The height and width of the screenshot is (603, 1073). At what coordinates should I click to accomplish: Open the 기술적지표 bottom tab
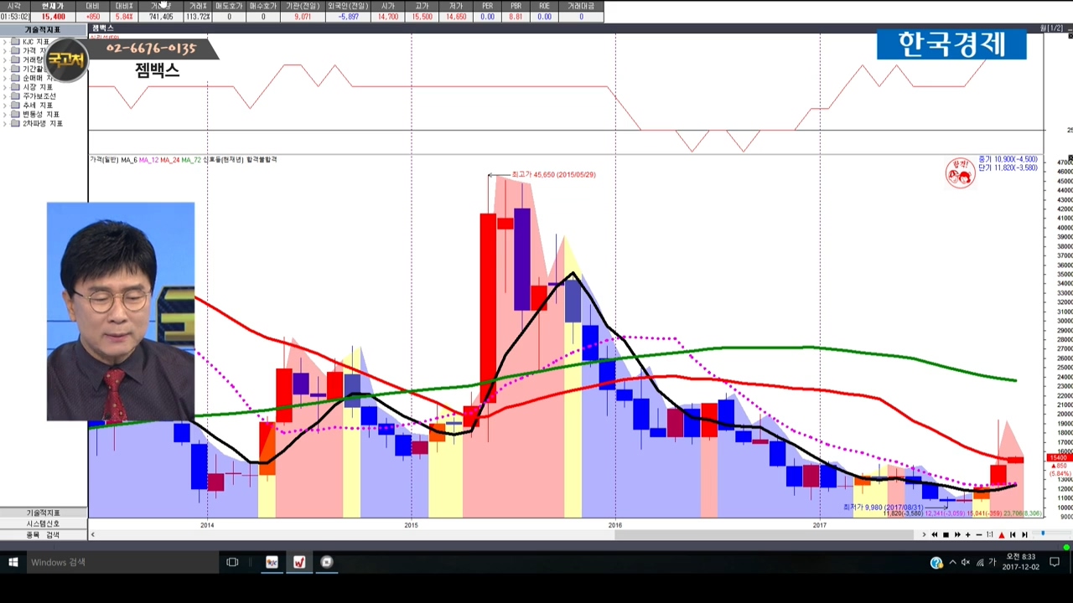43,513
